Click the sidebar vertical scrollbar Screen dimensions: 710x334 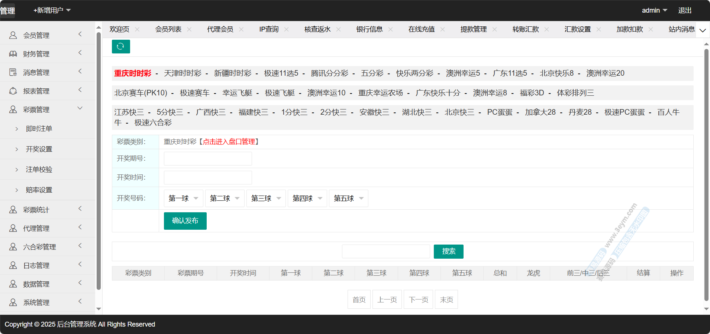[99, 160]
